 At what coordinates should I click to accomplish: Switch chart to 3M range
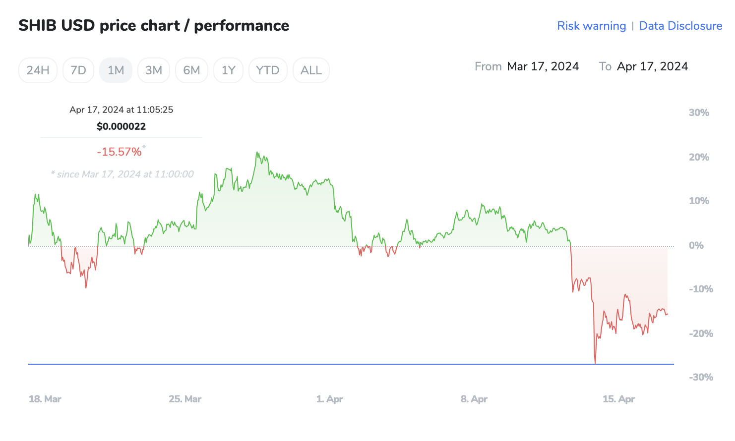pos(154,70)
